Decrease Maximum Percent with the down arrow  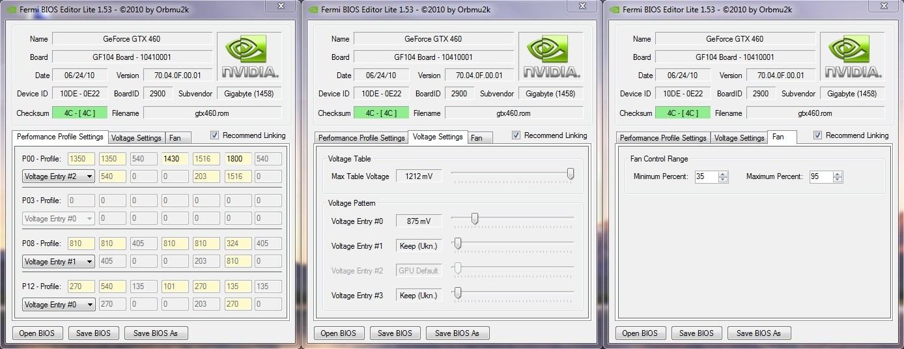click(838, 180)
